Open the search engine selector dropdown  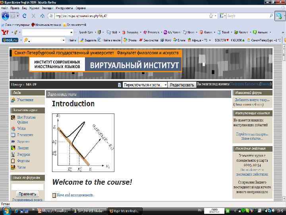click(x=223, y=16)
